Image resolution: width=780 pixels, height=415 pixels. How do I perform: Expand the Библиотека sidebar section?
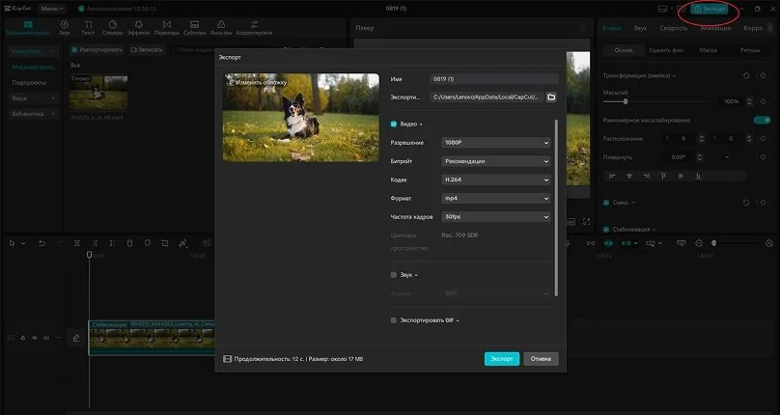(34, 114)
